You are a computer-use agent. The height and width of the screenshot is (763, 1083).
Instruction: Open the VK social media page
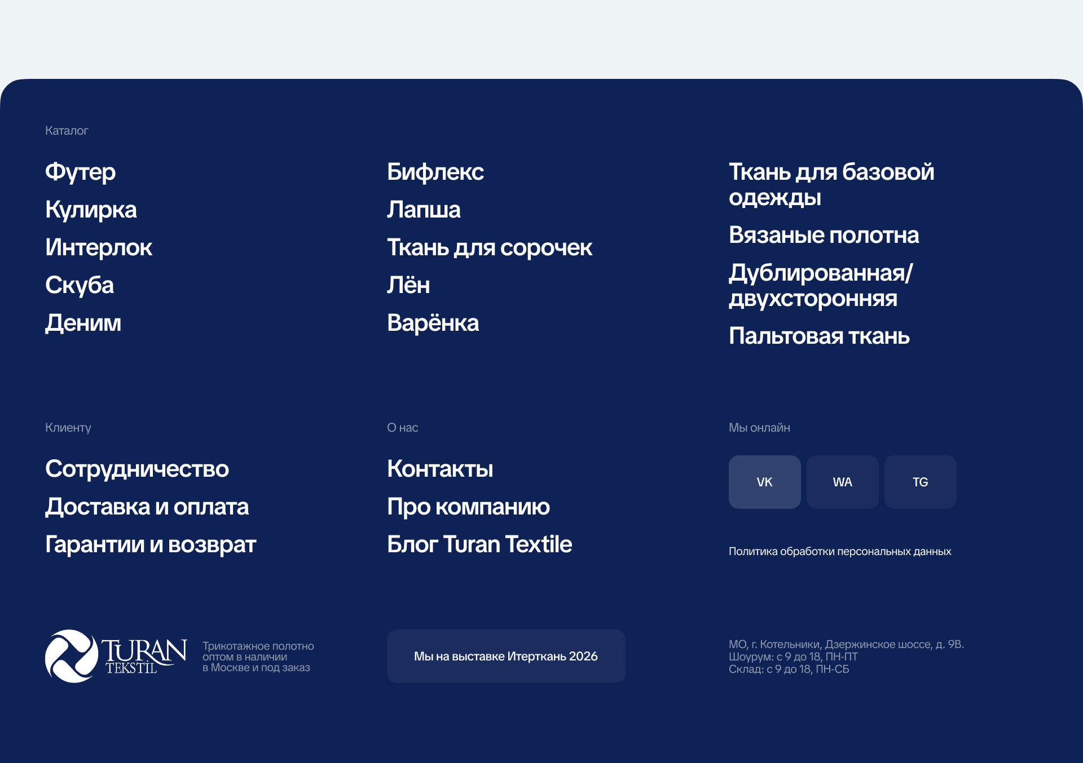click(x=765, y=482)
